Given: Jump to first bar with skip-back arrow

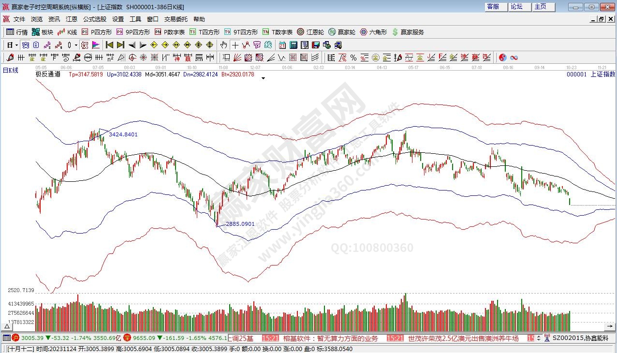Looking at the screenshot, I should pyautogui.click(x=110, y=45).
